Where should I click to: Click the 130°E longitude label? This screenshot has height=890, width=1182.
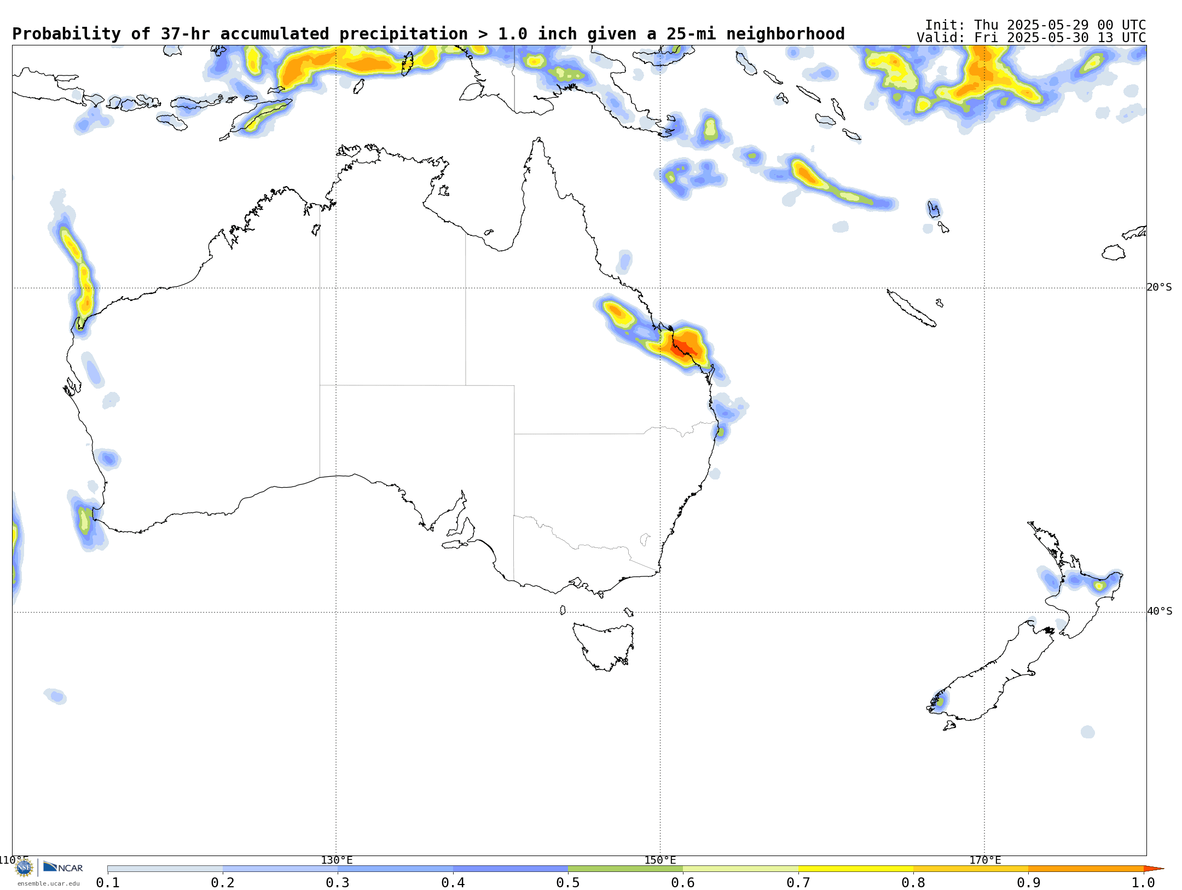click(x=337, y=860)
